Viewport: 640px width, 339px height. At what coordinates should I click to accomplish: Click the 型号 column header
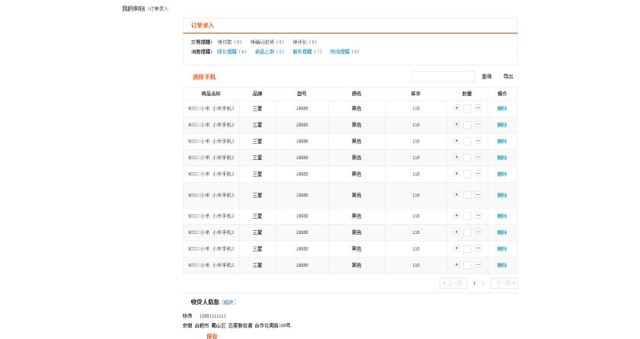tap(302, 94)
